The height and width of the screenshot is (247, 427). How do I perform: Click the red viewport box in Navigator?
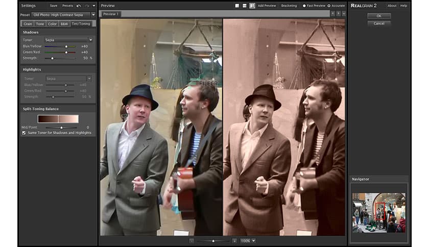pos(380,211)
